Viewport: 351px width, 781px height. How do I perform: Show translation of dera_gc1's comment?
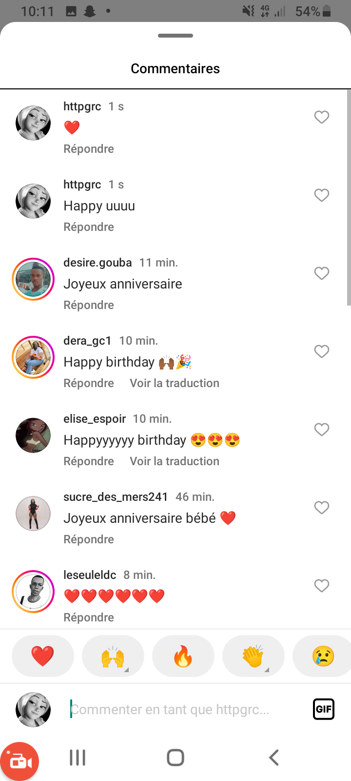(x=175, y=383)
